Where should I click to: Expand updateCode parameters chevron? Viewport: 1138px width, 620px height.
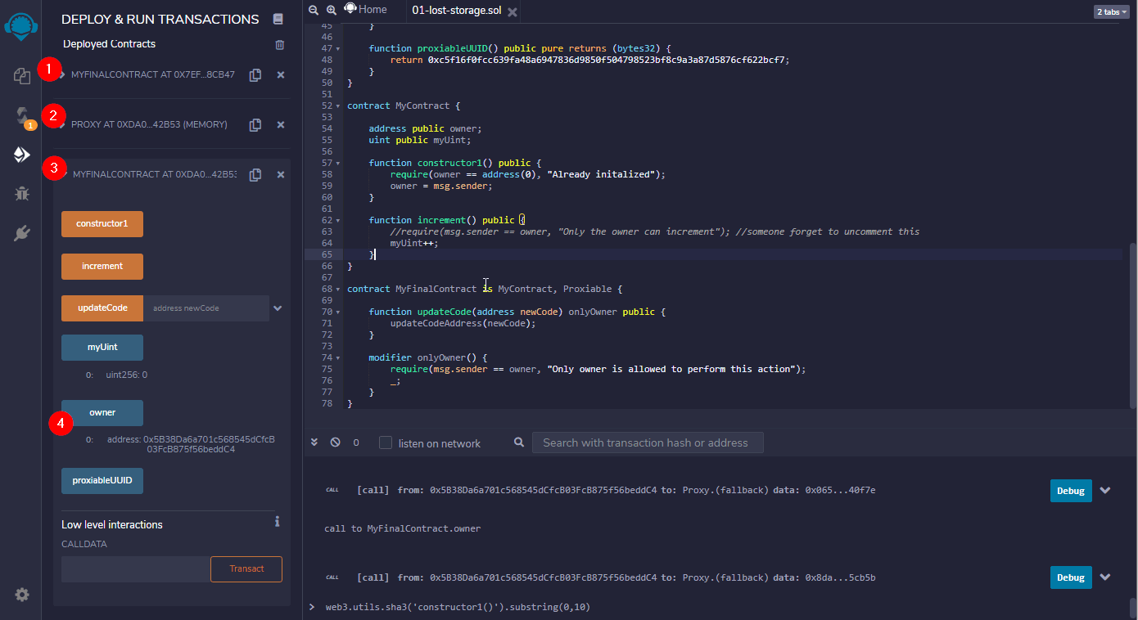point(278,308)
